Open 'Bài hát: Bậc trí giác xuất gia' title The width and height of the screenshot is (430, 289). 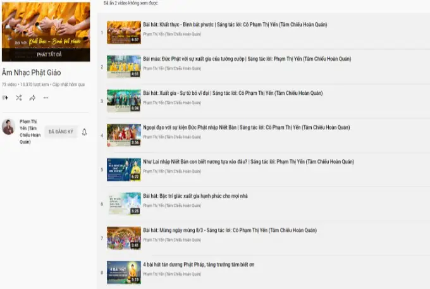click(195, 196)
